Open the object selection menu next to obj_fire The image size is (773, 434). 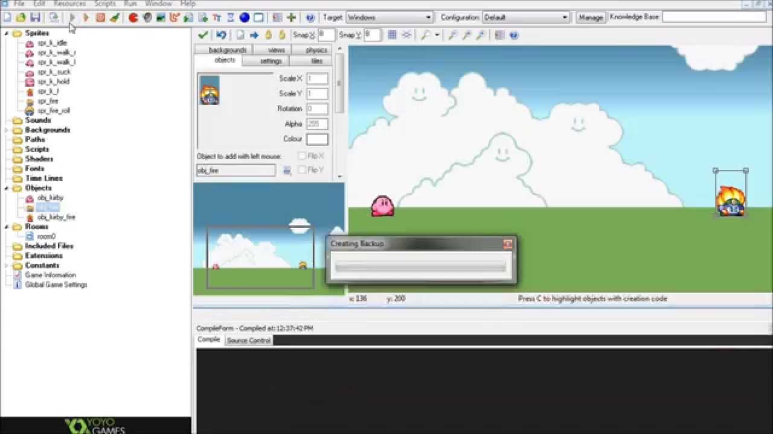click(x=287, y=171)
